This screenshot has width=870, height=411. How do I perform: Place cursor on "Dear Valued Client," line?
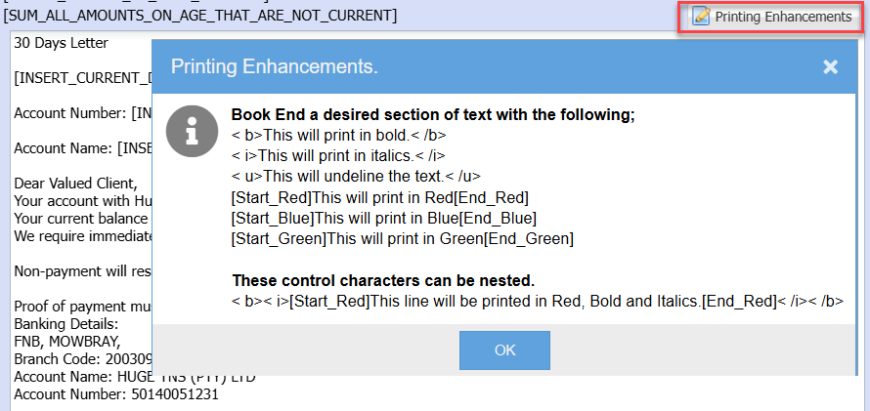(75, 184)
